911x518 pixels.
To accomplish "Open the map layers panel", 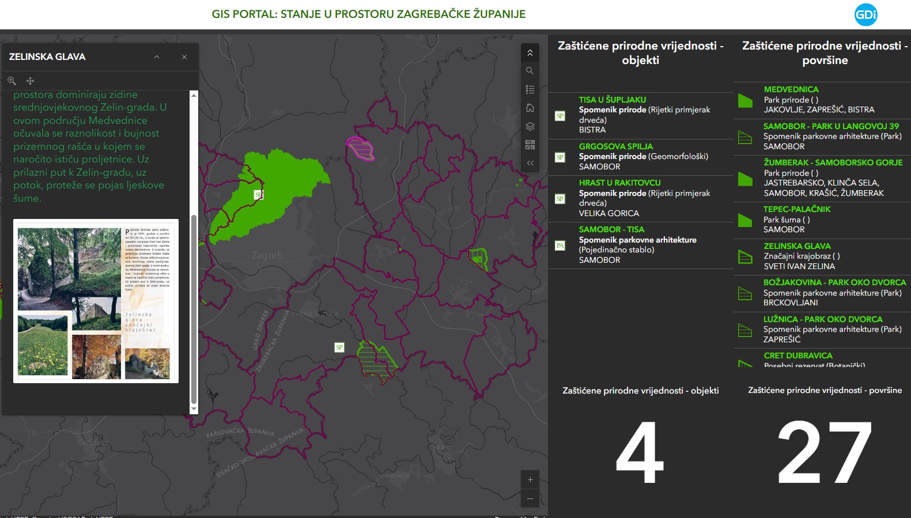I will point(530,126).
